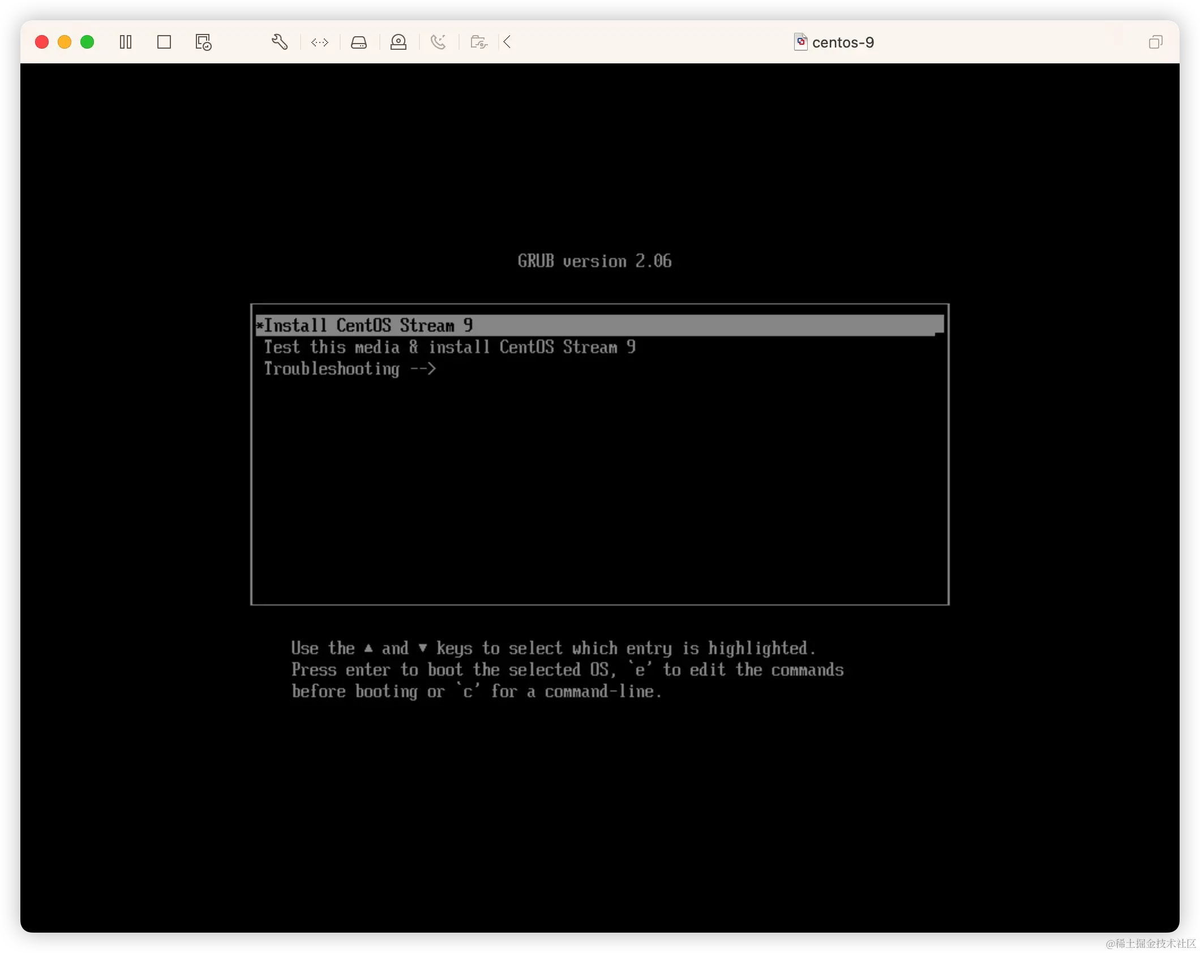Collapse the toolbar with the left chevron
This screenshot has width=1200, height=953.
507,42
